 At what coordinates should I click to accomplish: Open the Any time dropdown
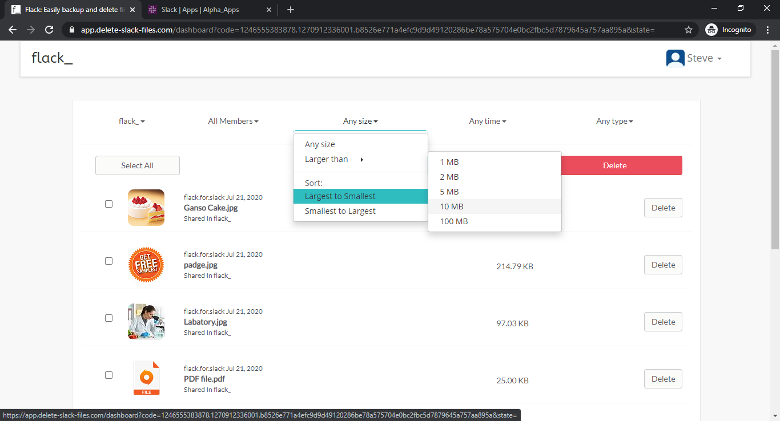[x=488, y=121]
